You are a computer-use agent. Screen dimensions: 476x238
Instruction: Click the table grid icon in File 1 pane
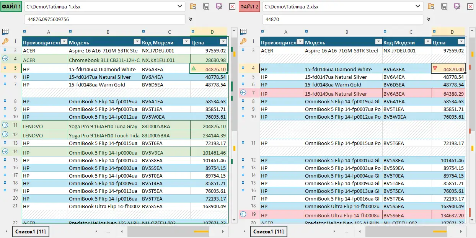[5, 32]
